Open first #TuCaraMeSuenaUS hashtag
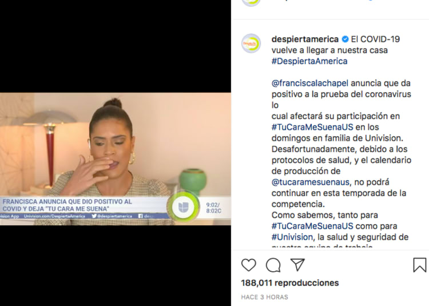Image resolution: width=429 pixels, height=306 pixels. 312,127
